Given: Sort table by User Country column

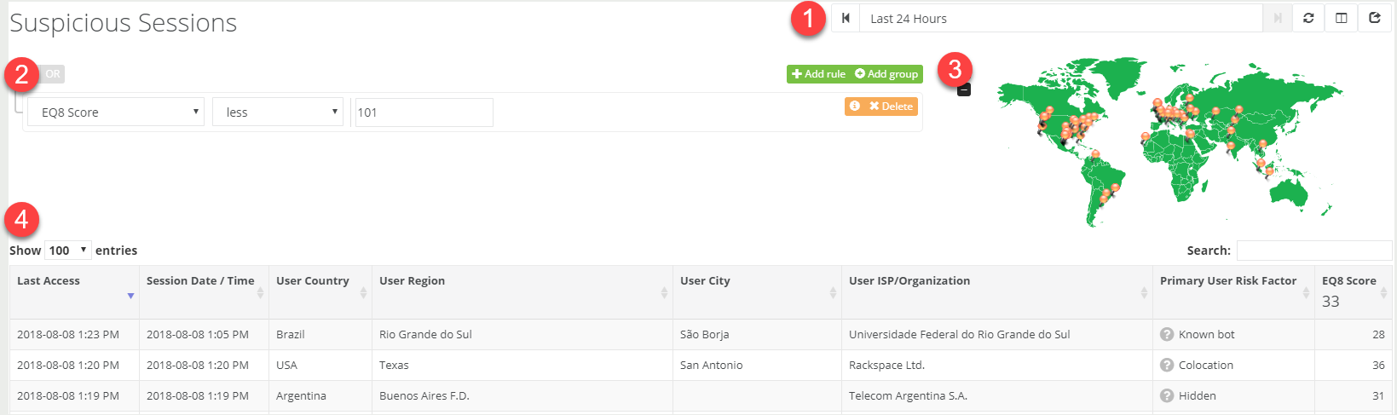Looking at the screenshot, I should coord(320,292).
